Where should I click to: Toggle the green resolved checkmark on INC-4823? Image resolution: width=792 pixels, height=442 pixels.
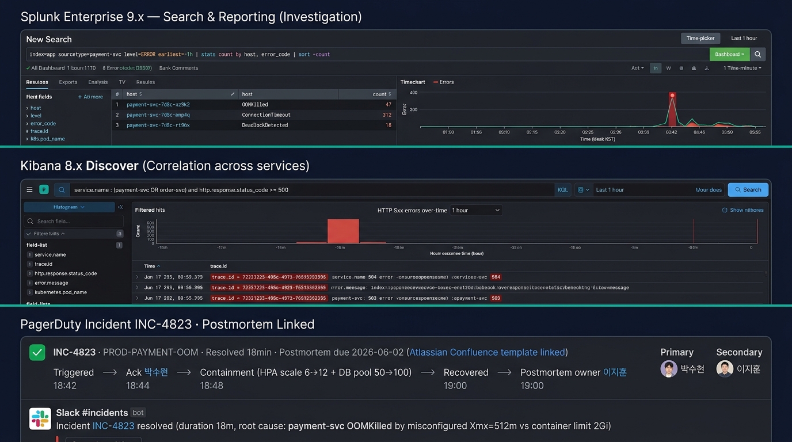pyautogui.click(x=37, y=352)
